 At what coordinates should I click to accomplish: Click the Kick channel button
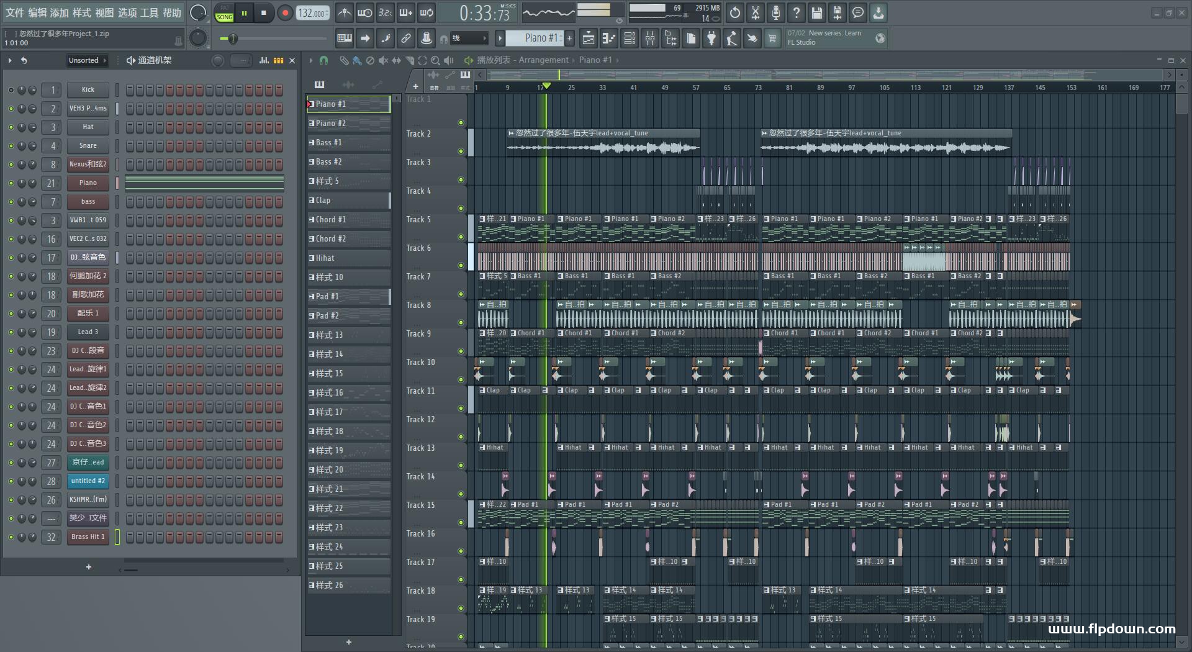[x=88, y=90]
